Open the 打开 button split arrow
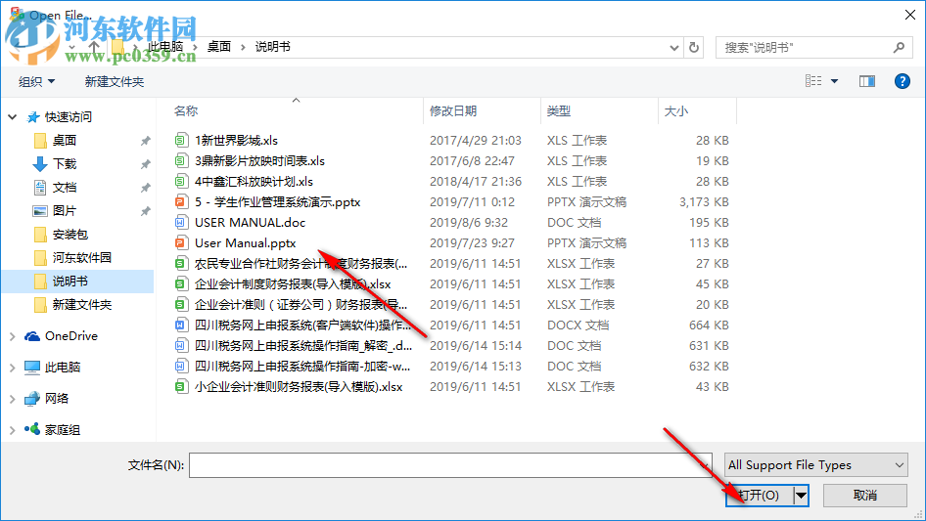 (x=802, y=495)
